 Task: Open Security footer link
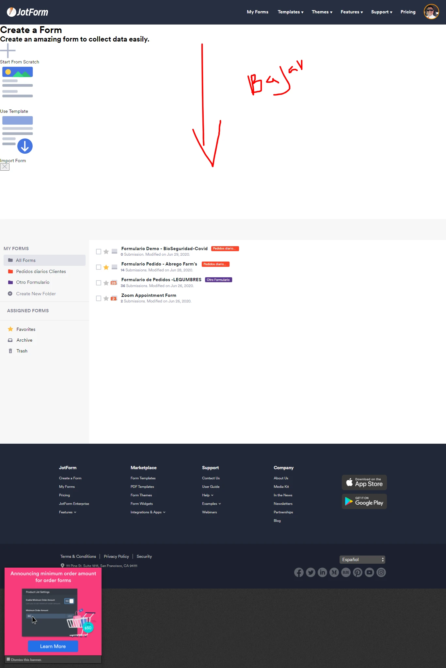[x=144, y=556]
